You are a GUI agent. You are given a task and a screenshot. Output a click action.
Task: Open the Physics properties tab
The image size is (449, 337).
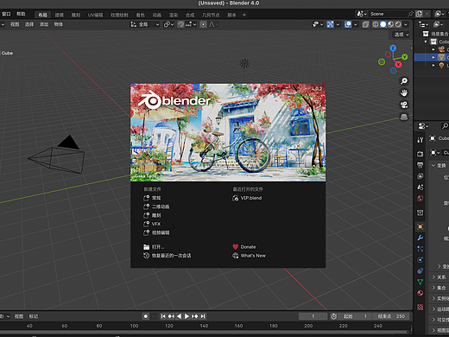421,260
